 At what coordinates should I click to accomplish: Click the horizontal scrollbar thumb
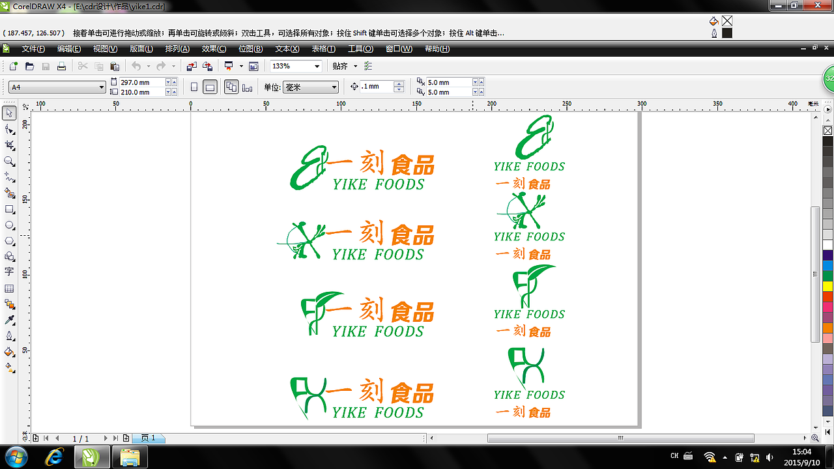coord(620,438)
